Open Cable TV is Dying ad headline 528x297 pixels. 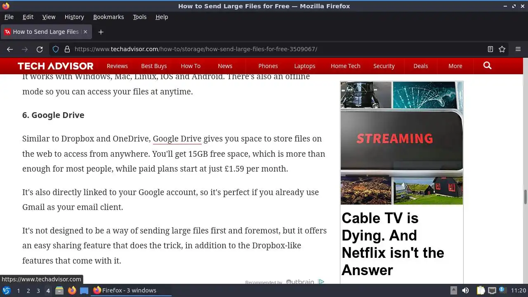click(393, 244)
